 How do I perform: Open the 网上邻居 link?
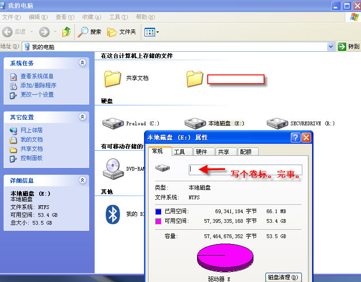31,130
